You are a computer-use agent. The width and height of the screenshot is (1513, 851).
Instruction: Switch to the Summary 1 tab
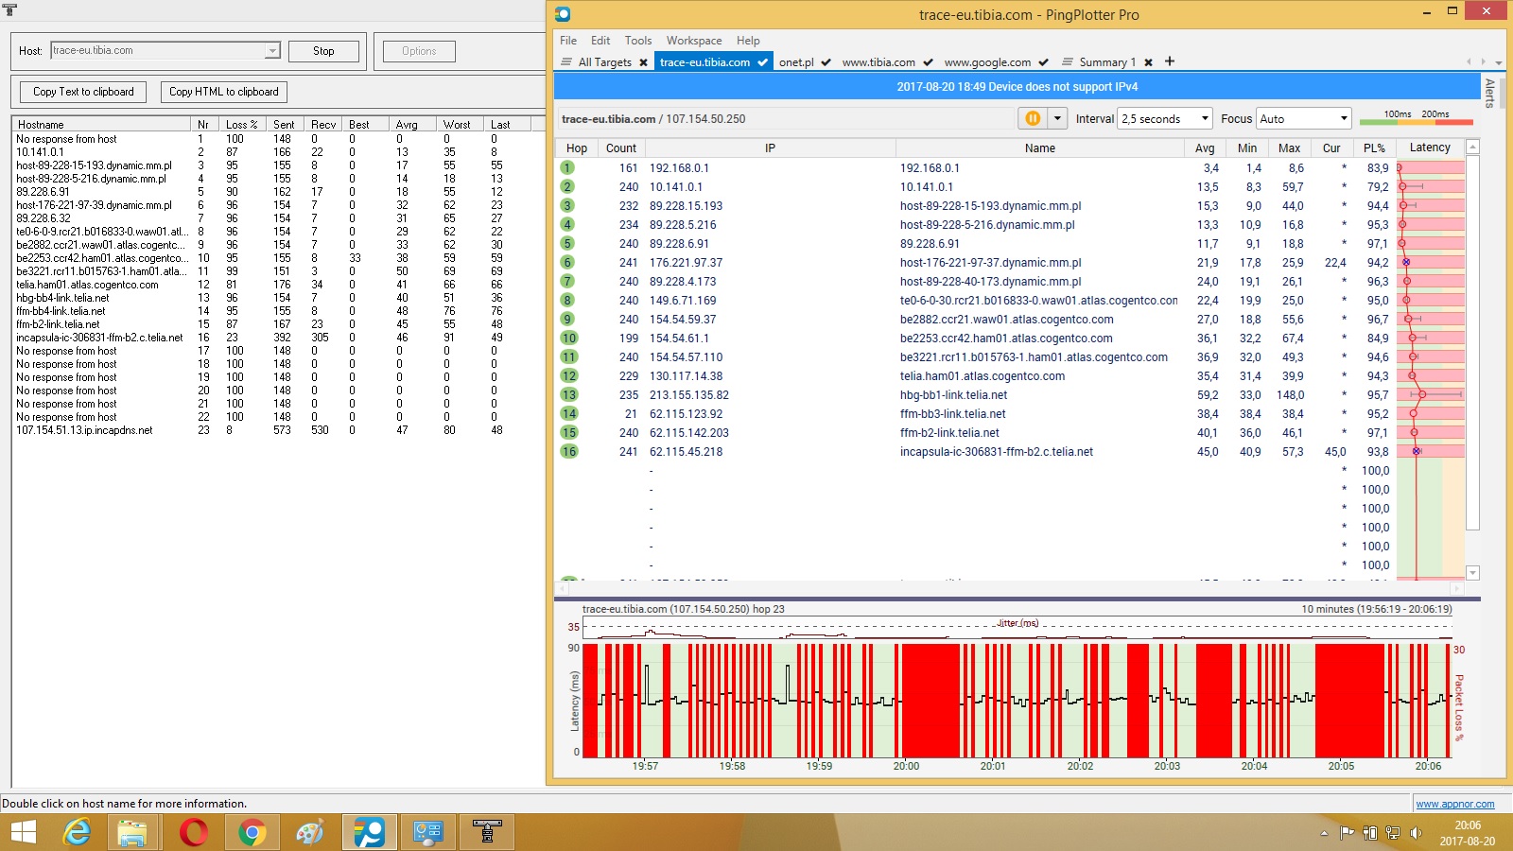1105,62
